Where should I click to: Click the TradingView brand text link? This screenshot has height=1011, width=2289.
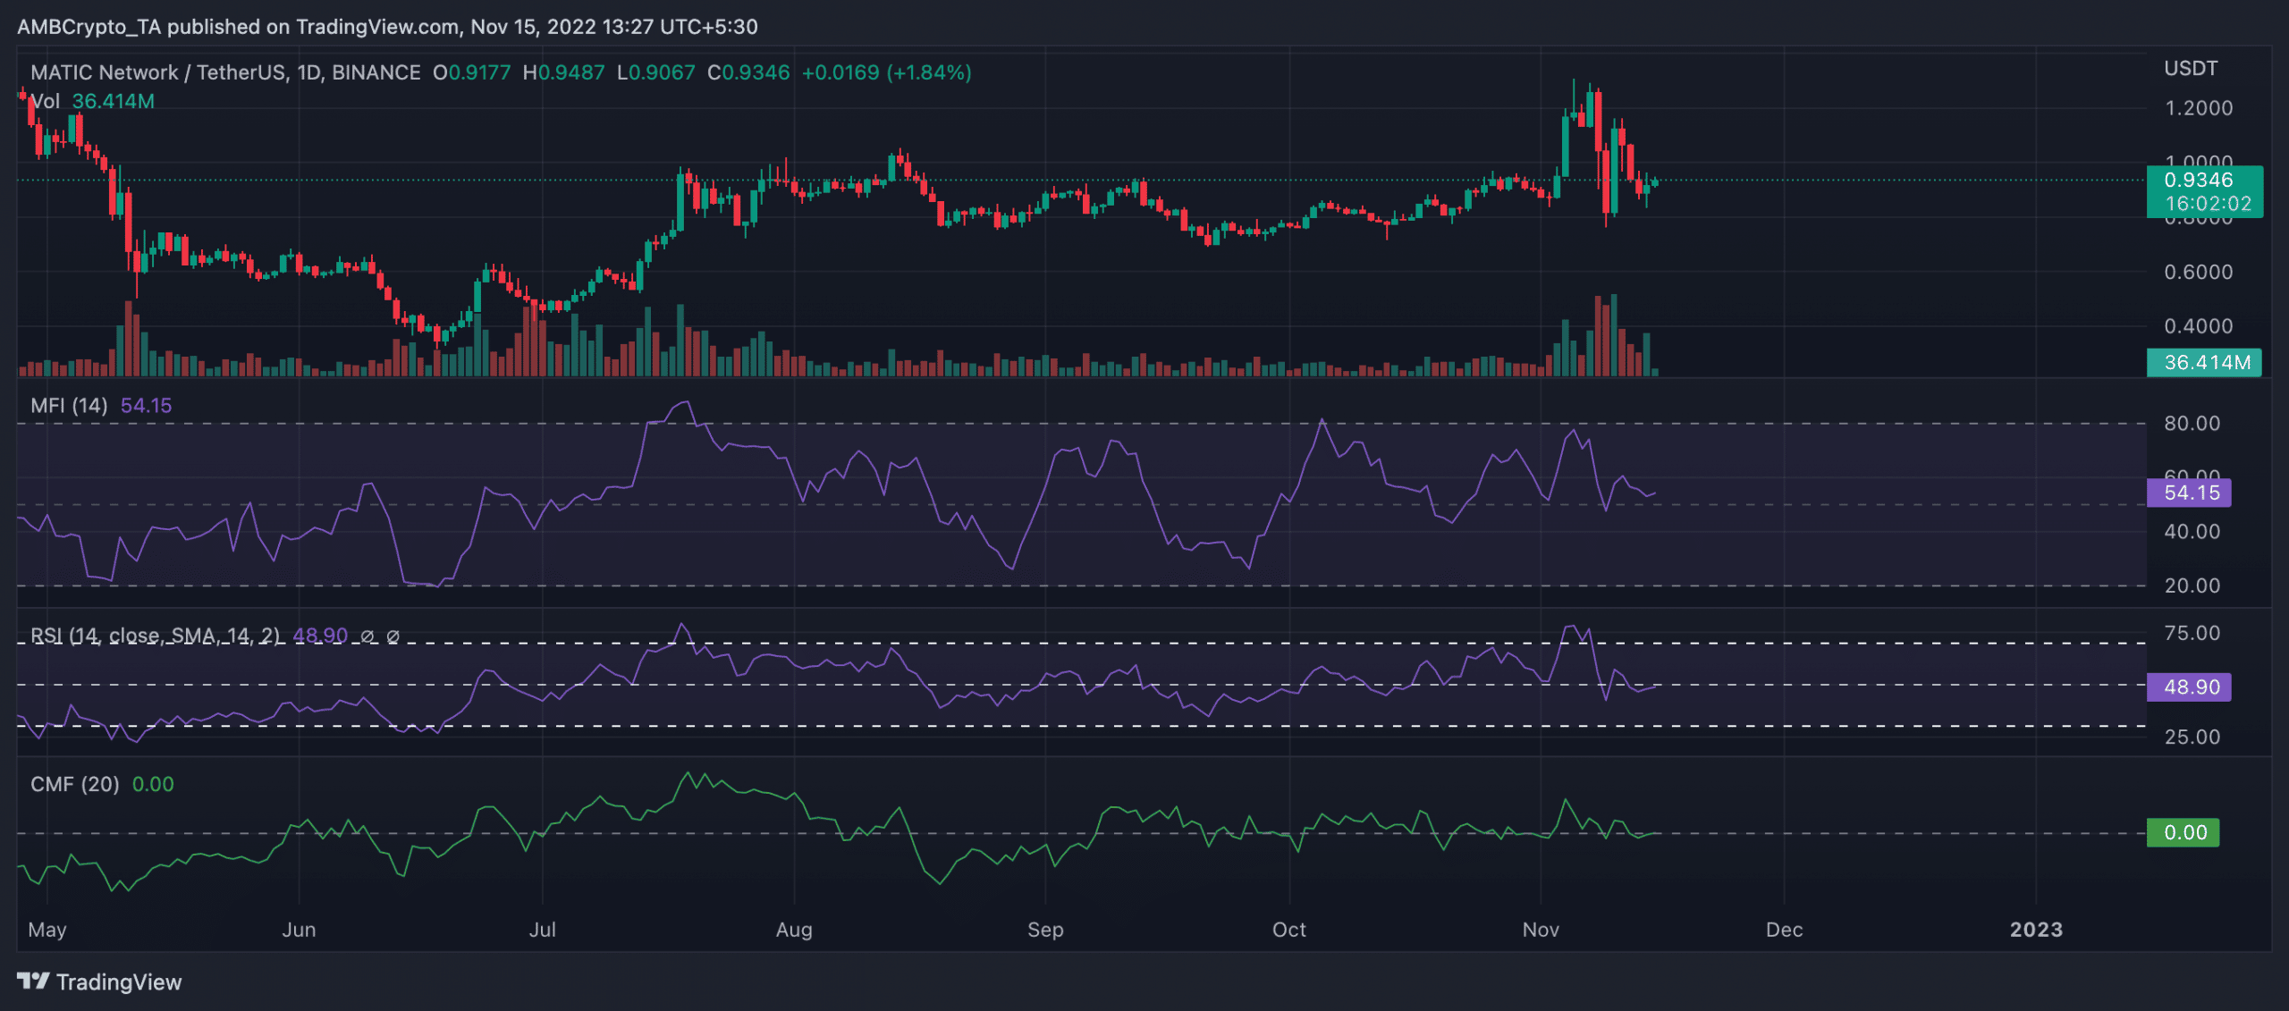[x=119, y=982]
